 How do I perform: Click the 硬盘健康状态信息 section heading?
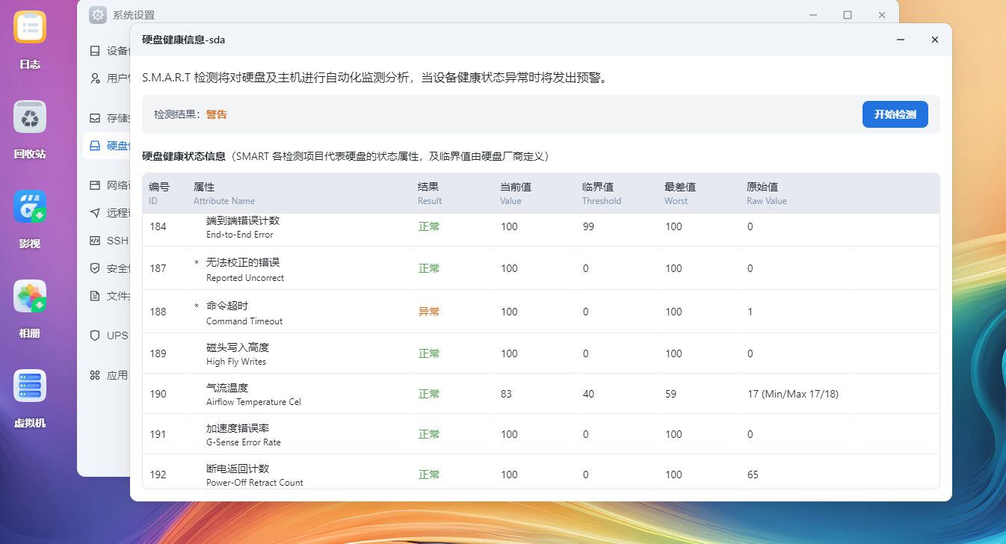[184, 156]
